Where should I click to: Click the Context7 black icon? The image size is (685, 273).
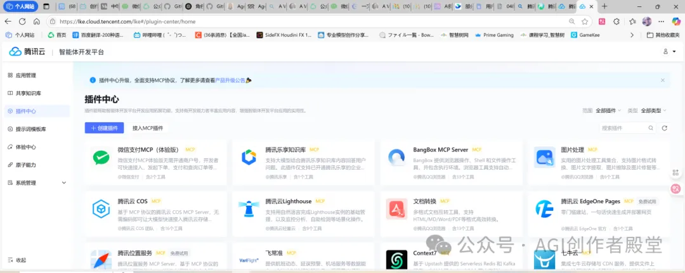(396, 260)
